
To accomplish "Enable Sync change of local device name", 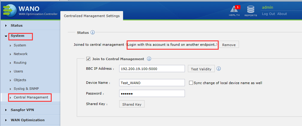I will pos(191,83).
